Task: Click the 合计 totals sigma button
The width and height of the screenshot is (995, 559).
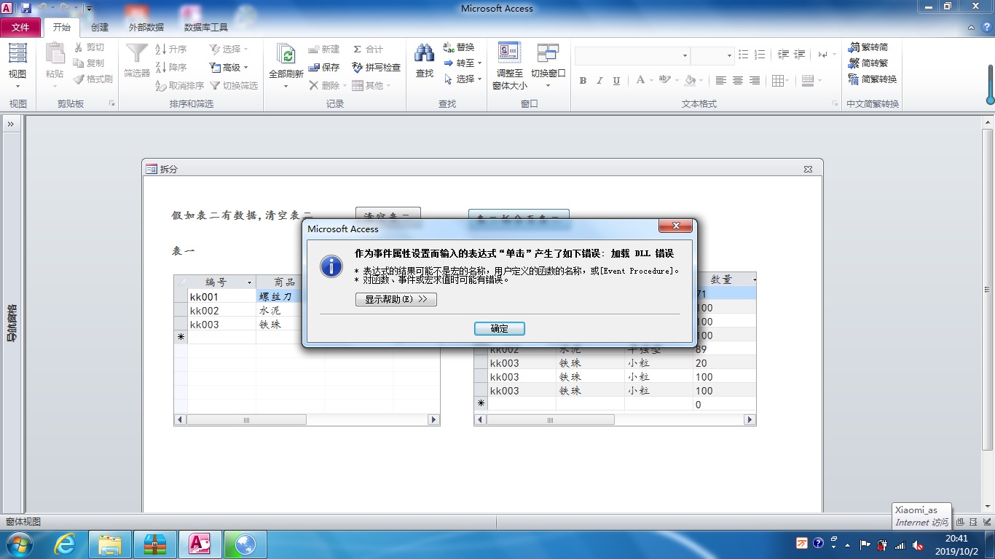Action: tap(368, 49)
